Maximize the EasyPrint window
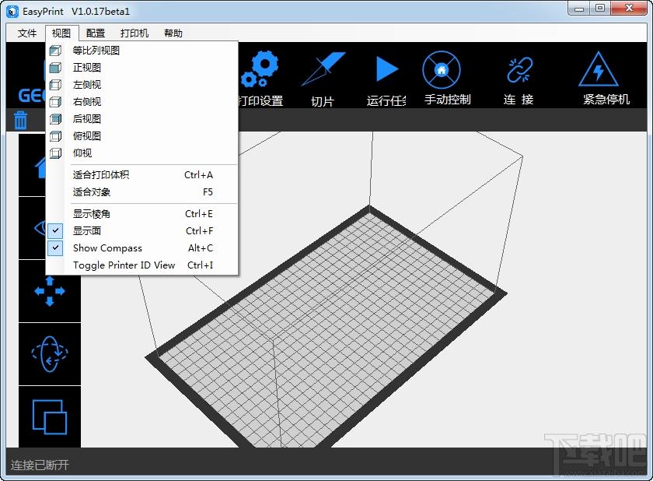 click(600, 9)
